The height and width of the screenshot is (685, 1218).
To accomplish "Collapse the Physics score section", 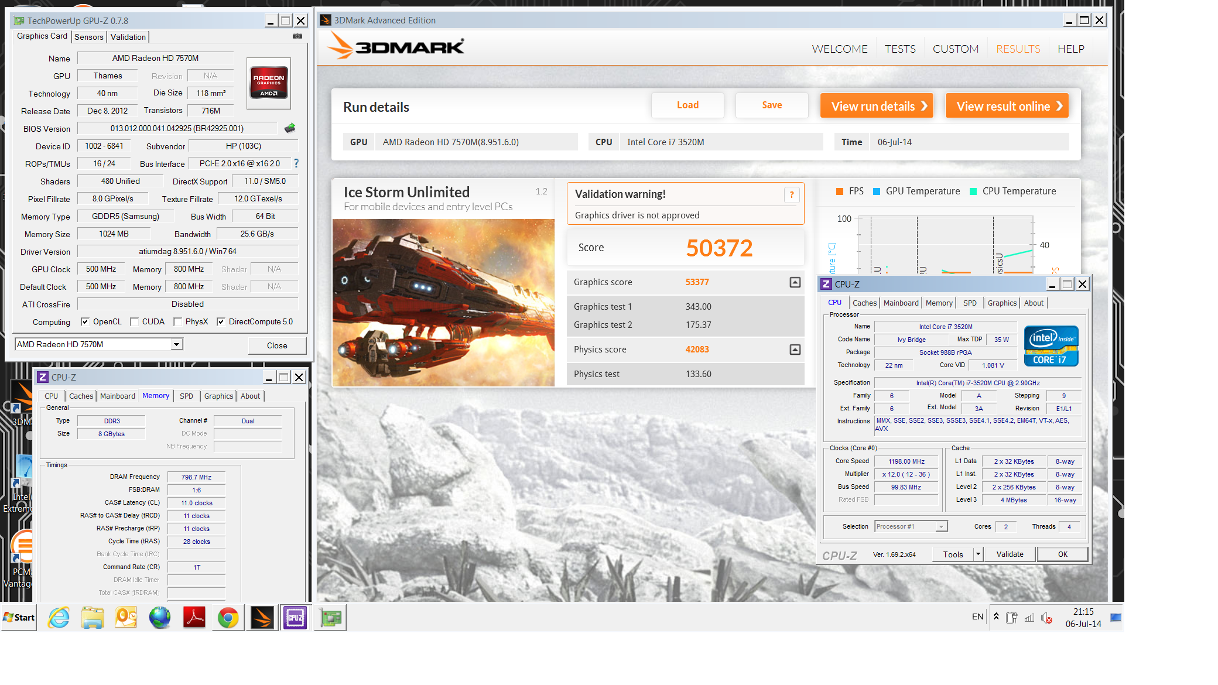I will (795, 350).
